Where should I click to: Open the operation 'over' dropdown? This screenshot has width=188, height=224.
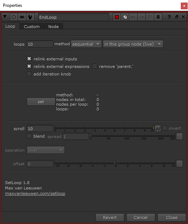point(46,150)
